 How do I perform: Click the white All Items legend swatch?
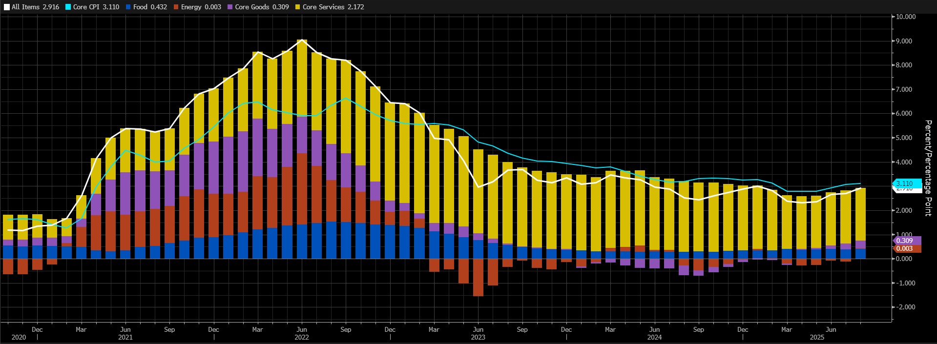click(6, 7)
